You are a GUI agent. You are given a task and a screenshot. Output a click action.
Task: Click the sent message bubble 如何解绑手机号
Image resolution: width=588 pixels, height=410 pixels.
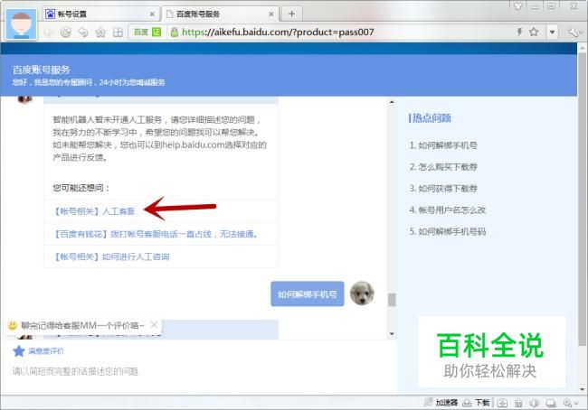point(308,294)
